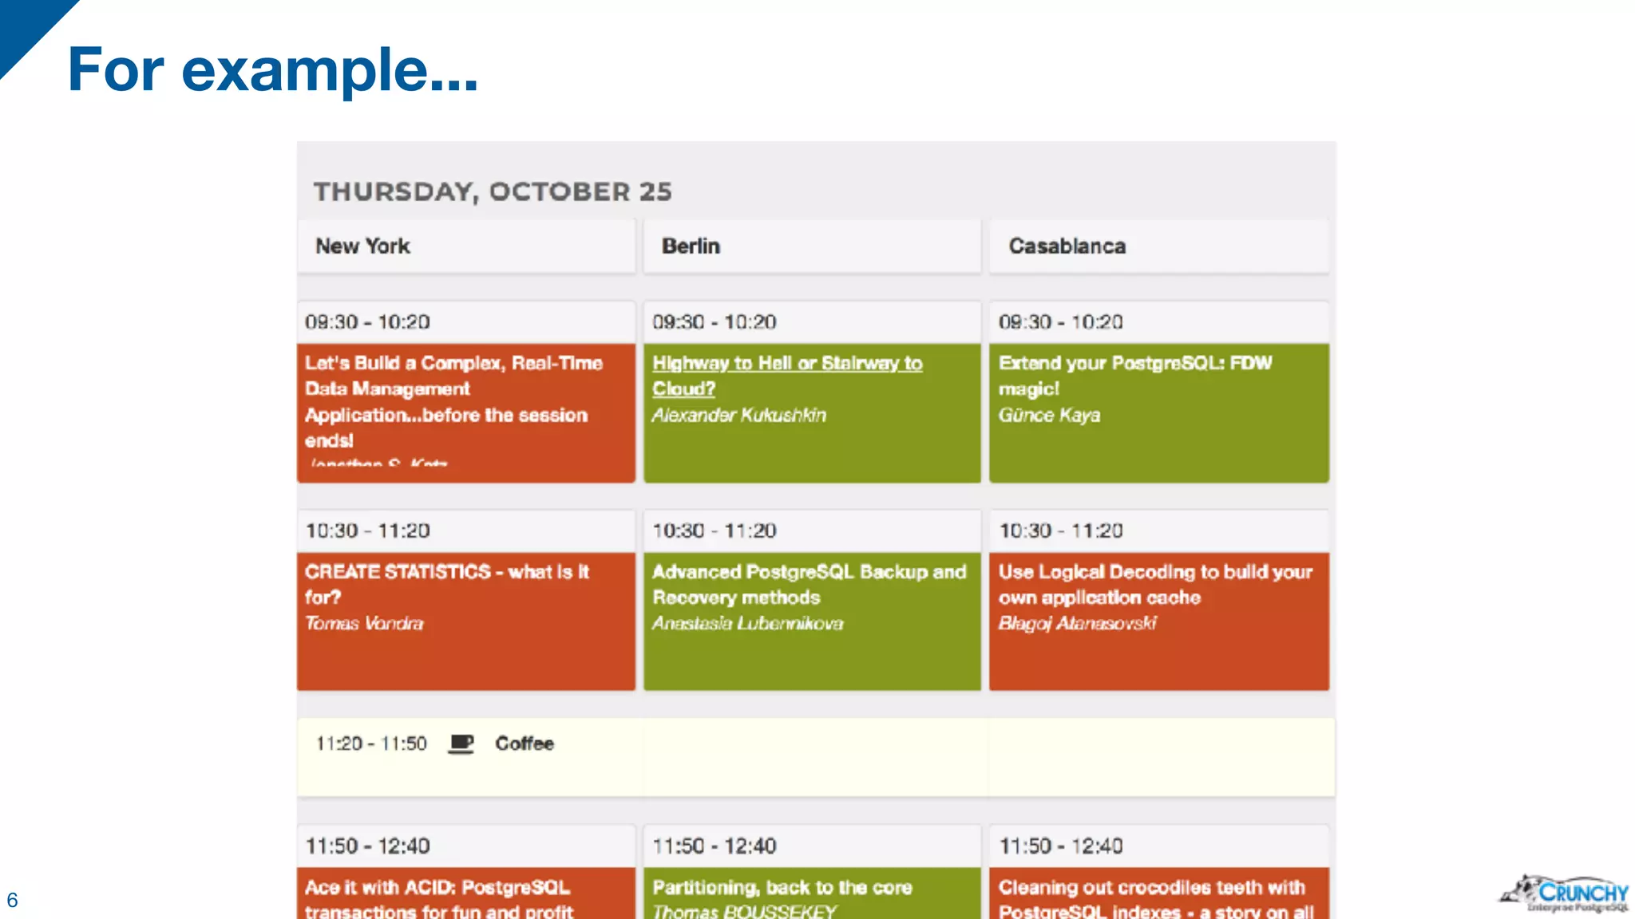Viewport: 1635px width, 919px height.
Task: Click speaker name Gunce Kaya
Action: [x=1049, y=416]
